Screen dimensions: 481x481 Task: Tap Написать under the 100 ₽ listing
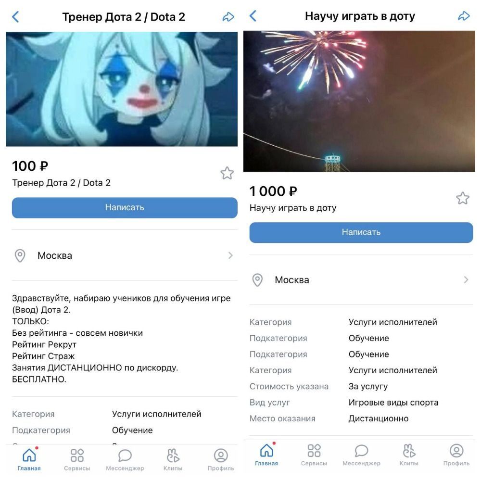click(125, 208)
